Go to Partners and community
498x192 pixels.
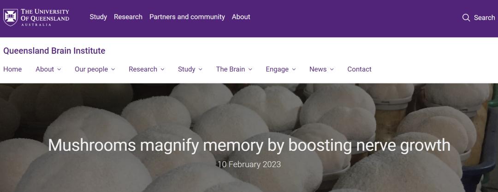187,17
